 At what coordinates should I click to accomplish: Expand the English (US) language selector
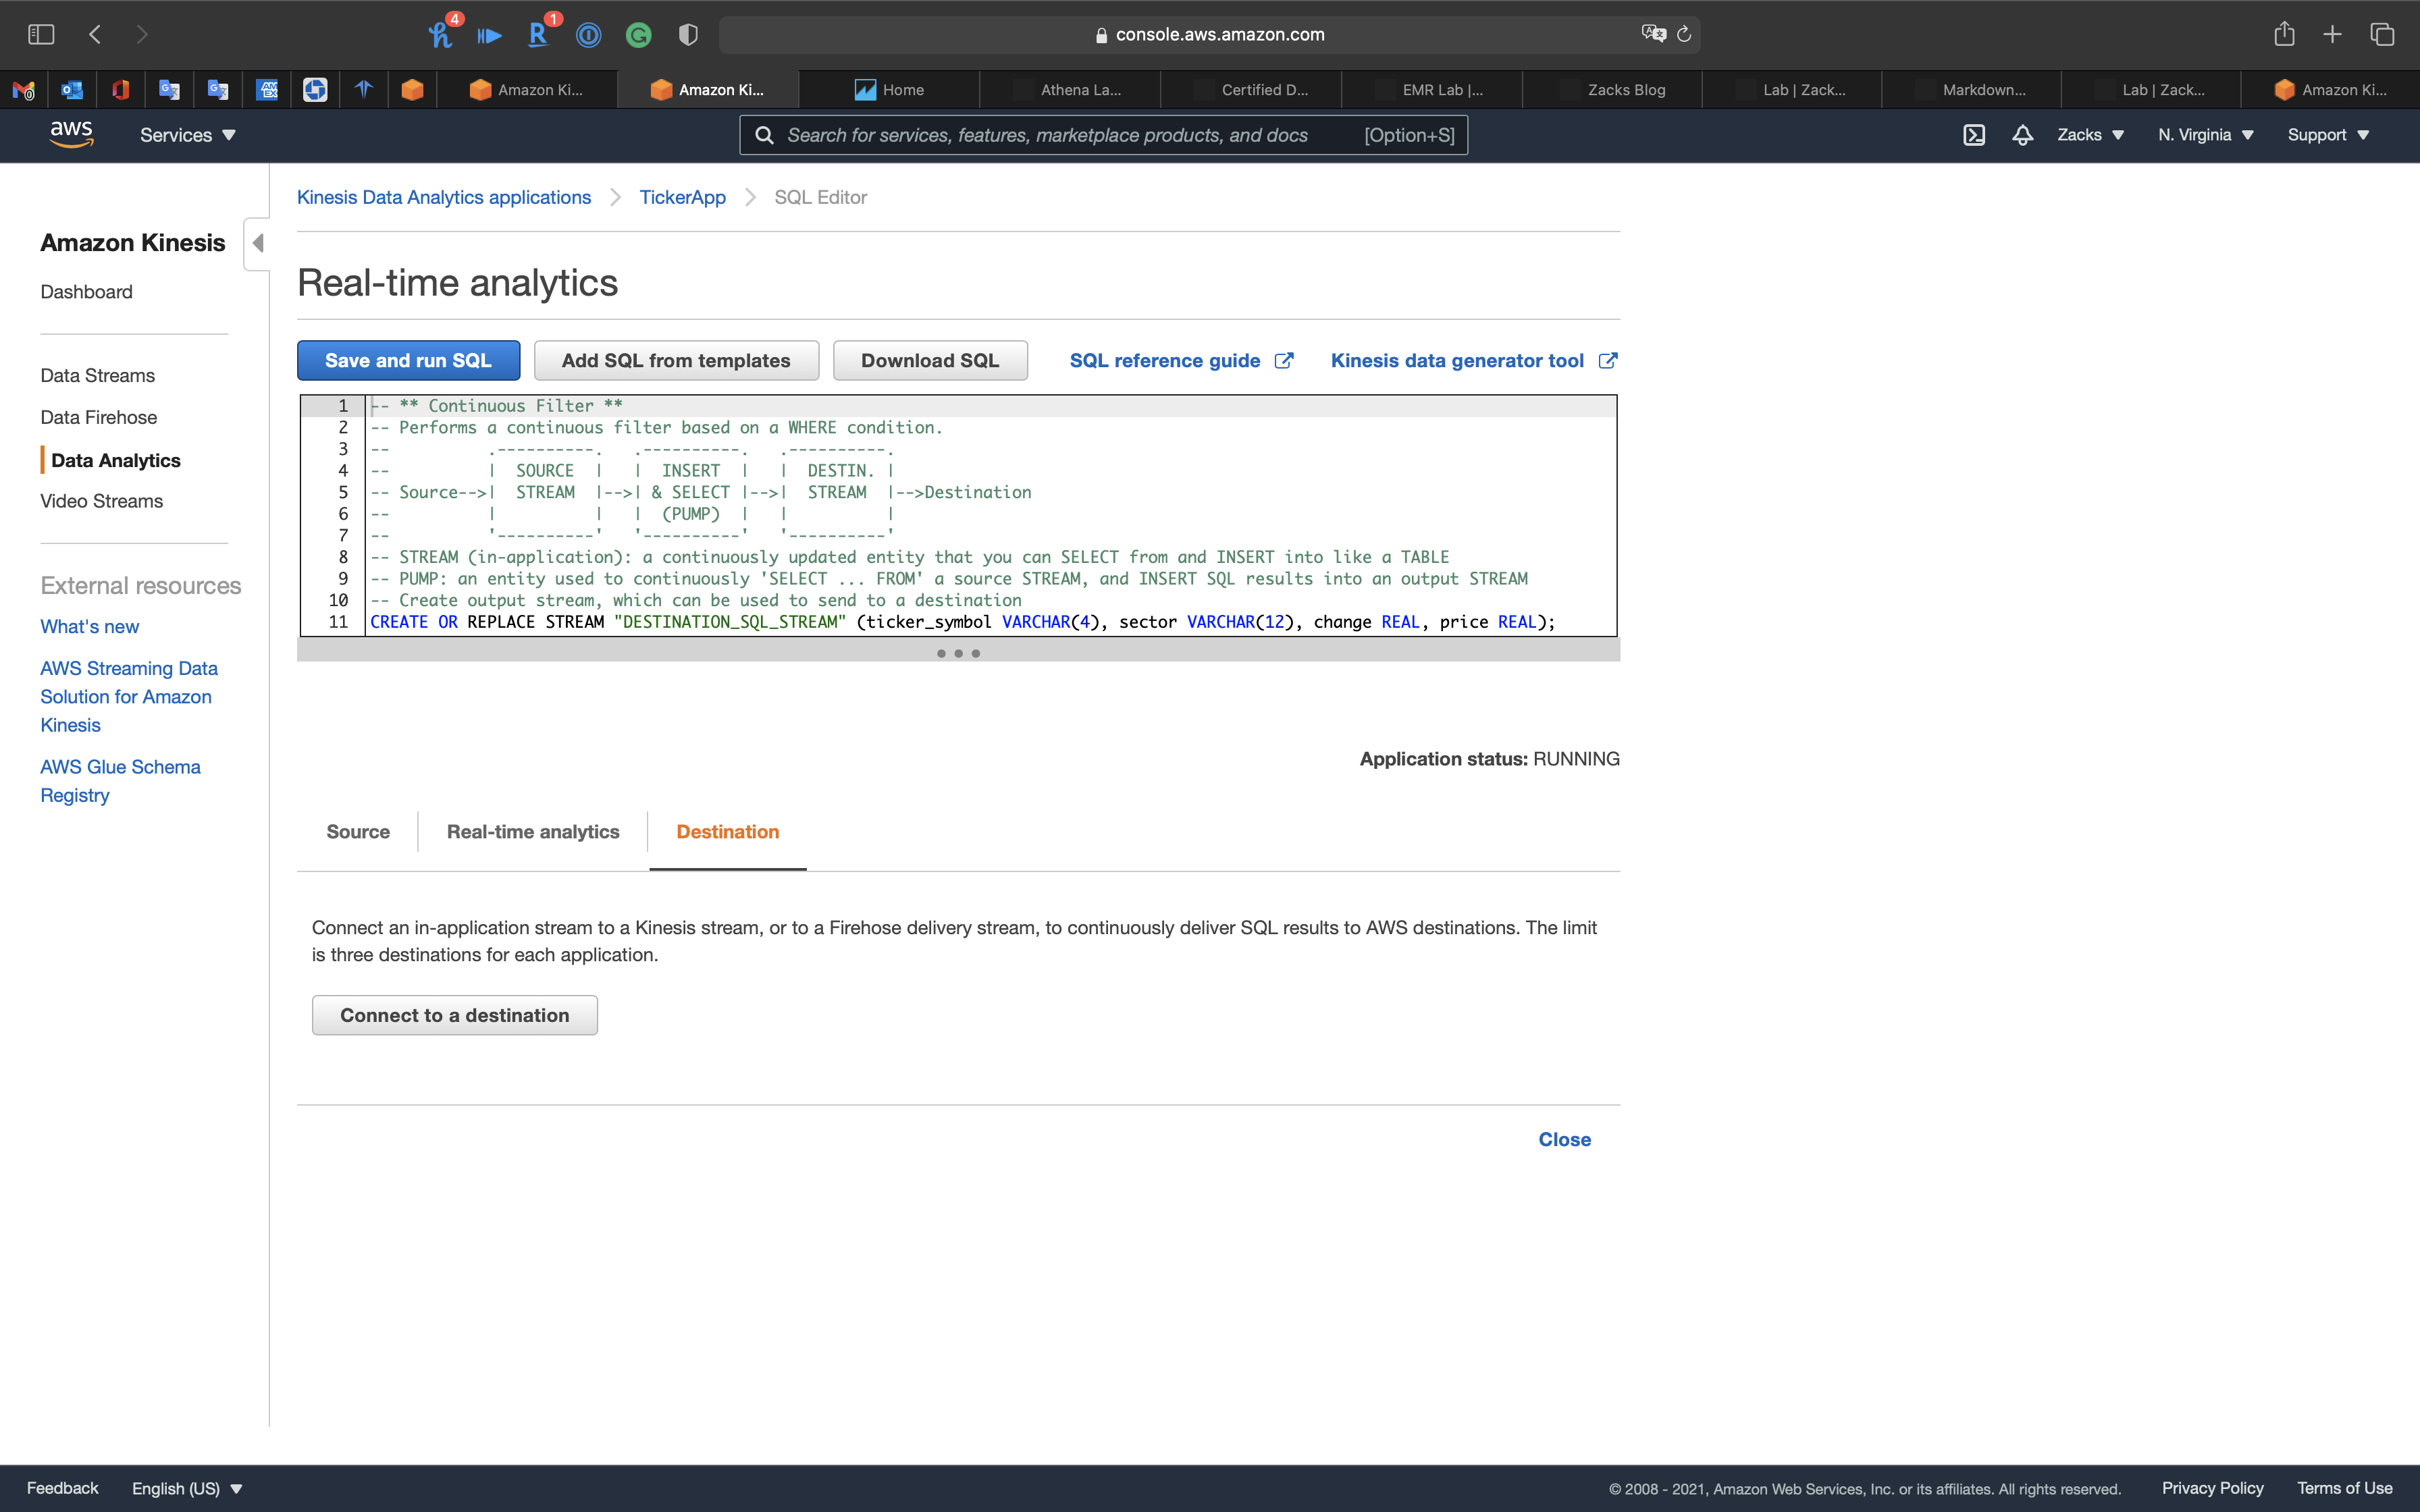tap(187, 1488)
